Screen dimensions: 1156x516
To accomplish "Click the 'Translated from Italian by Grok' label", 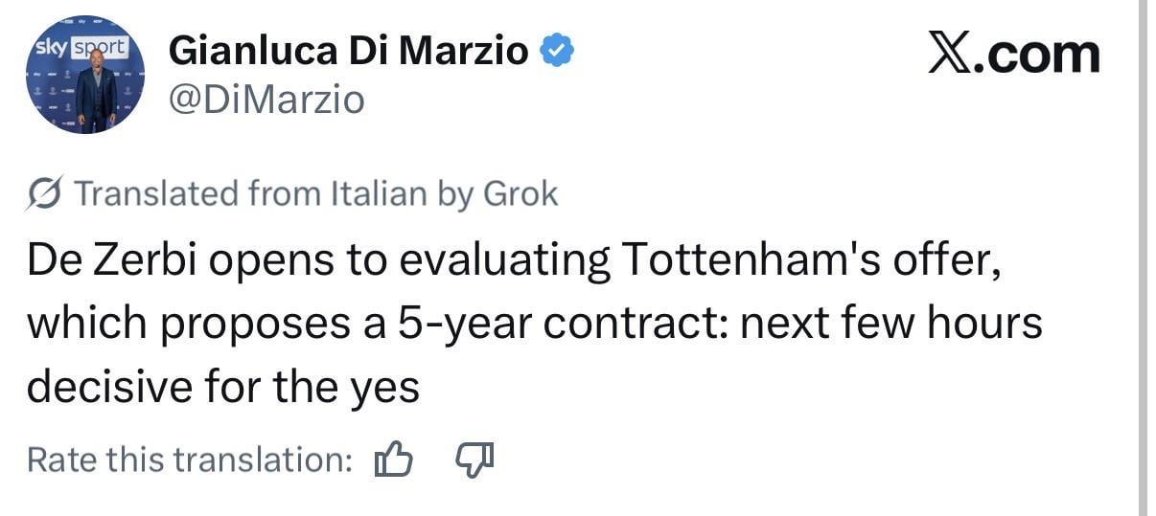I will [x=315, y=194].
